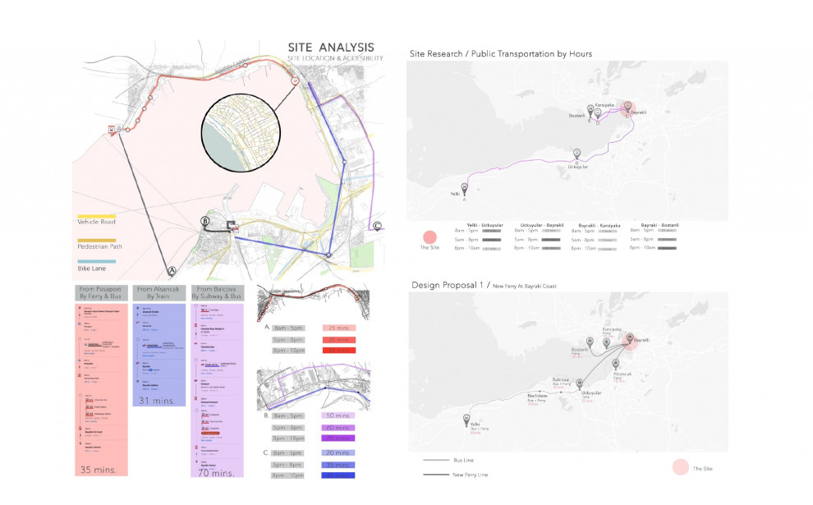Image resolution: width=813 pixels, height=505 pixels.
Task: Click the New Ferry At Bayrakli Coast subtitle
Action: 524,287
